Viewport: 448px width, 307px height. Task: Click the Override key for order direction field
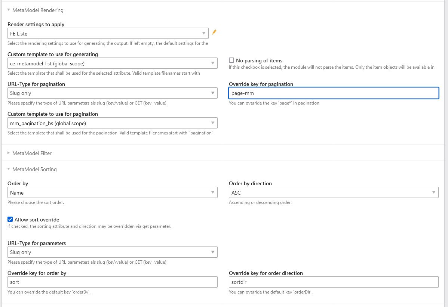click(334, 282)
